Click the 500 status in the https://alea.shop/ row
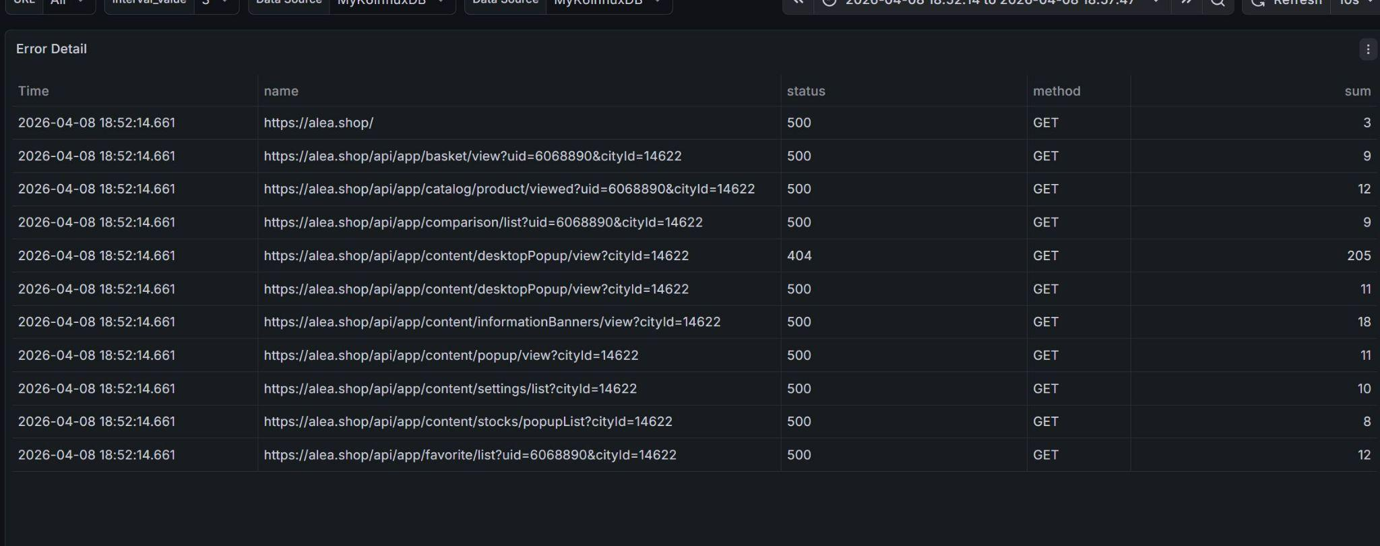The image size is (1380, 546). 799,123
